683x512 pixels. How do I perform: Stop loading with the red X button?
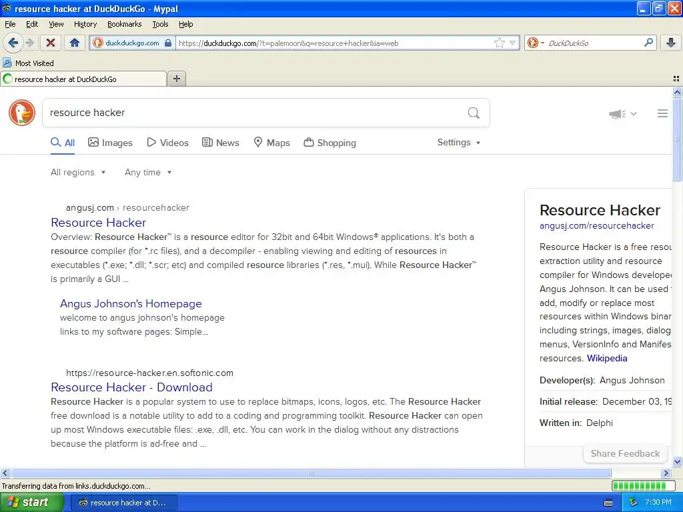click(51, 43)
